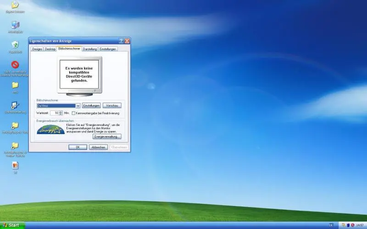Open the Start menu
The image size is (367, 229).
click(12, 225)
